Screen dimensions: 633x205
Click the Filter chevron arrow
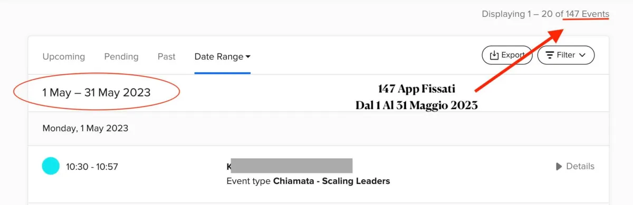click(x=582, y=55)
